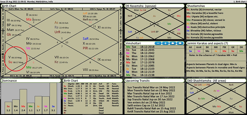
Task: Click the AmK column header in Jaimini table
Action: point(199,47)
